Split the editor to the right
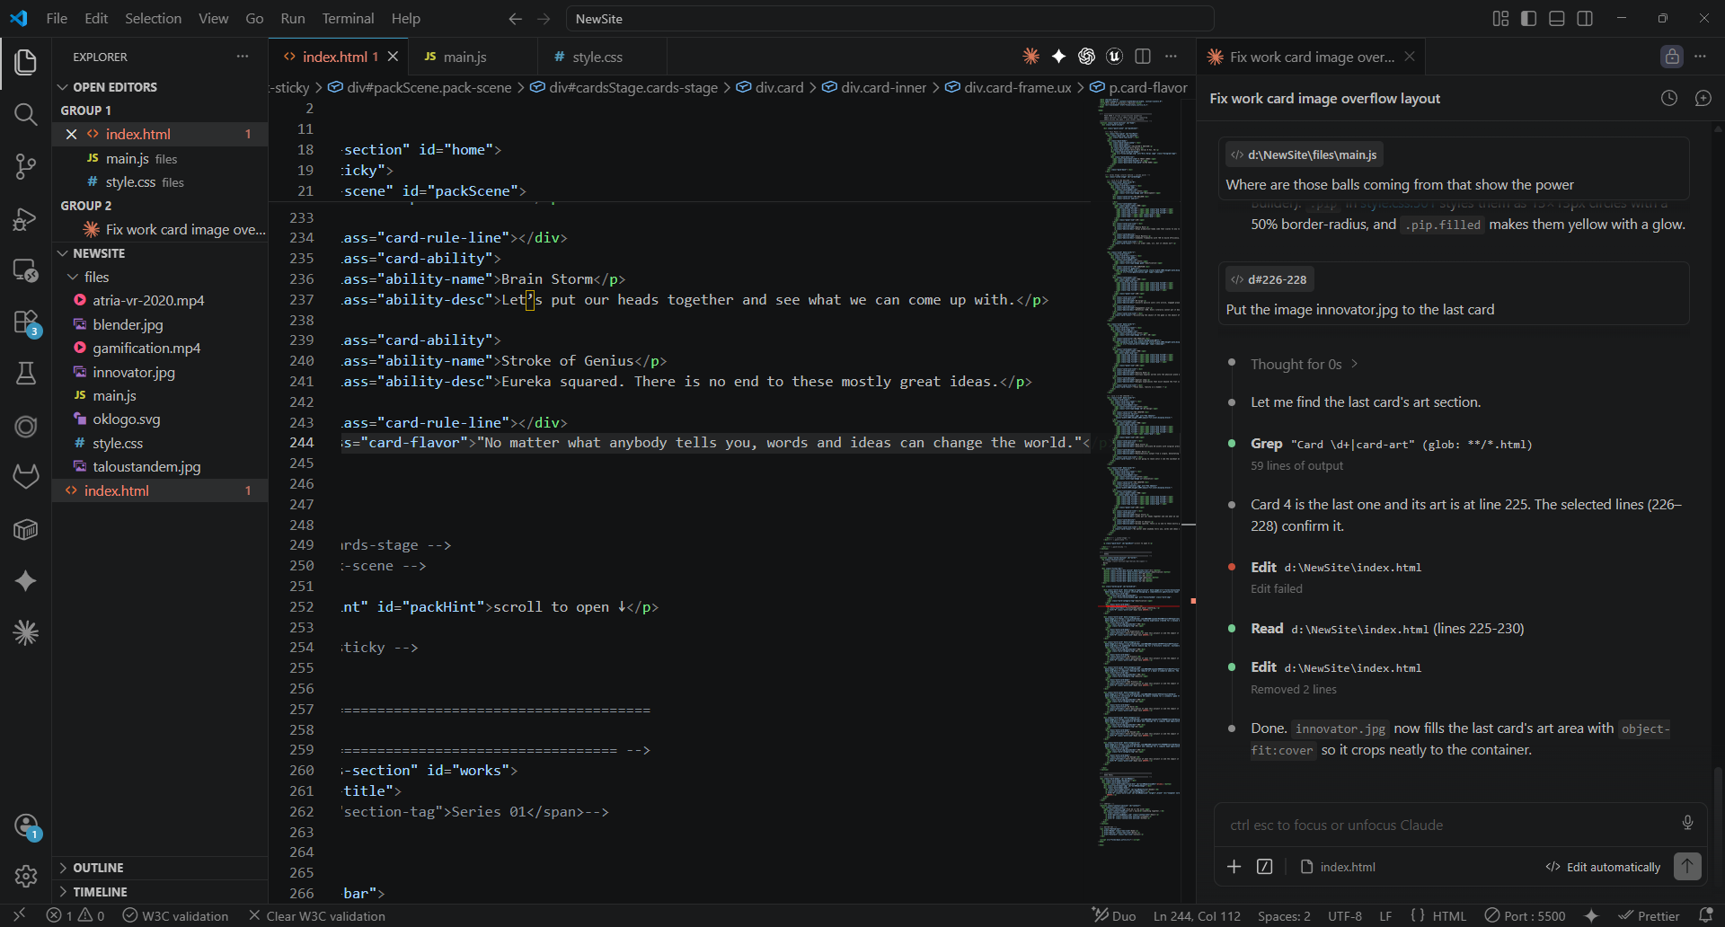The height and width of the screenshot is (927, 1725). (x=1143, y=57)
